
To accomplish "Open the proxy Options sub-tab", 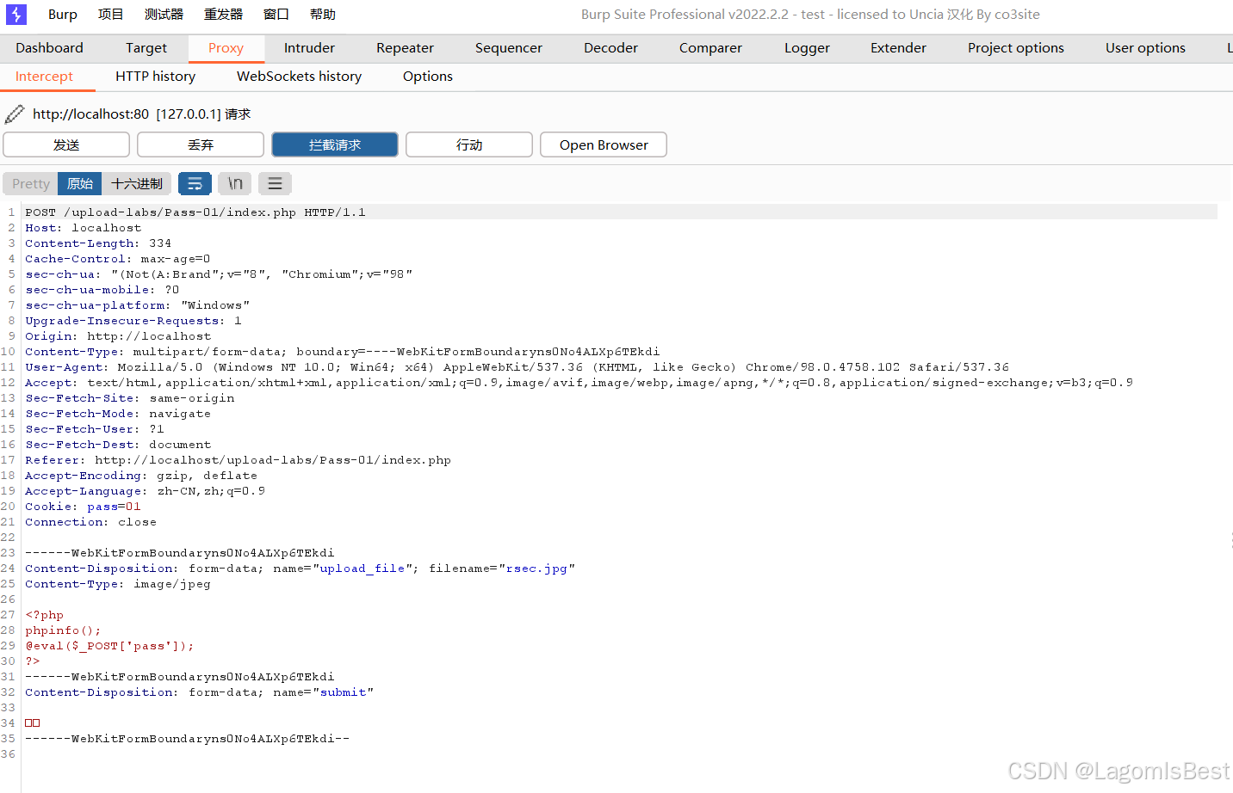I will click(427, 77).
